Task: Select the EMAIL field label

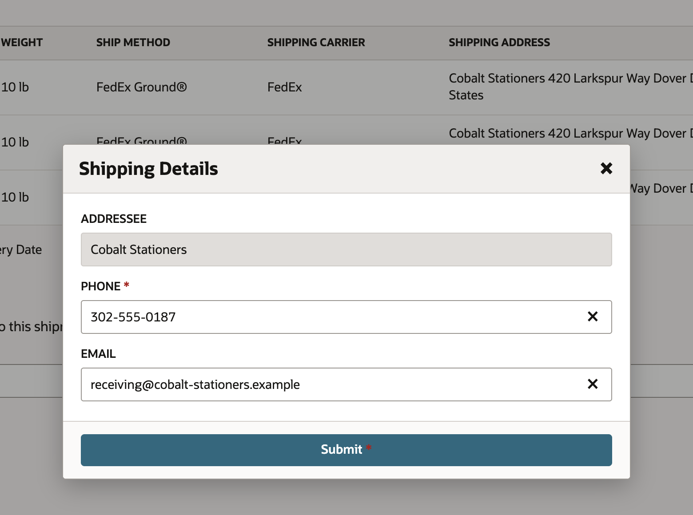Action: click(98, 354)
